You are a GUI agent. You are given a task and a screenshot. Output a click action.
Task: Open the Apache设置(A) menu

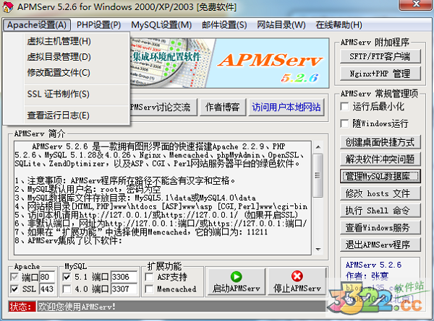(37, 25)
